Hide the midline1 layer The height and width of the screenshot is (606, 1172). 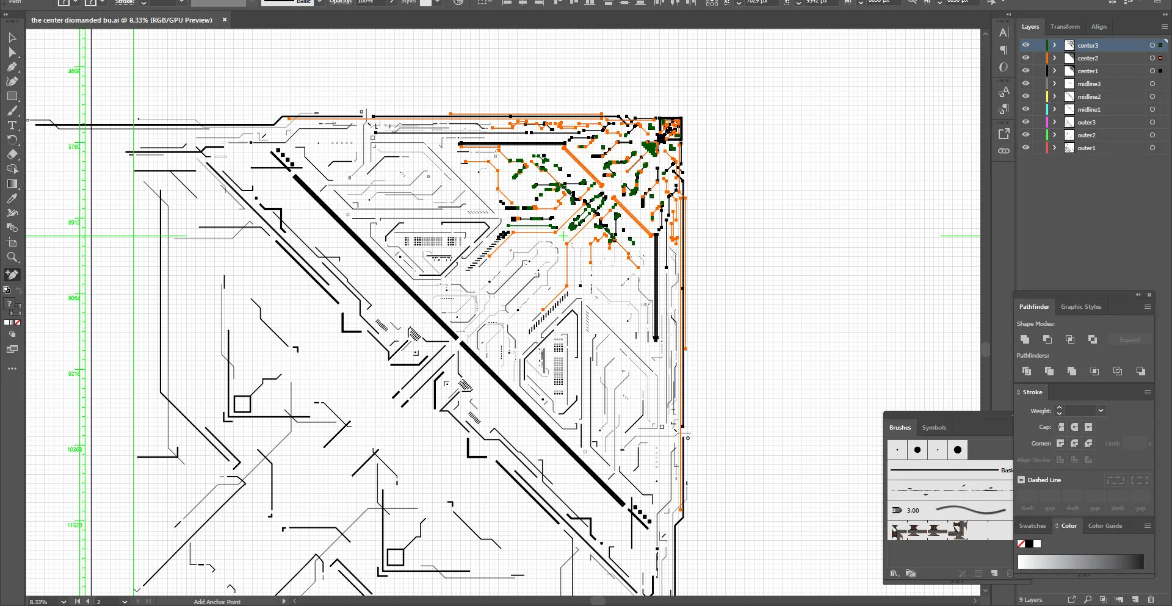(1025, 109)
